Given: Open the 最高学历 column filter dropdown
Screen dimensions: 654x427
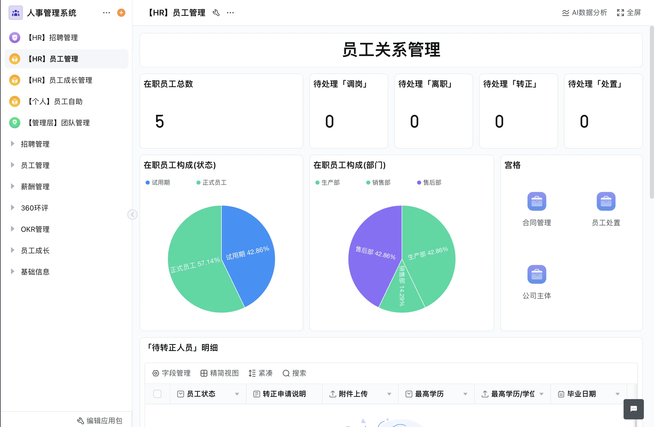Looking at the screenshot, I should (465, 394).
